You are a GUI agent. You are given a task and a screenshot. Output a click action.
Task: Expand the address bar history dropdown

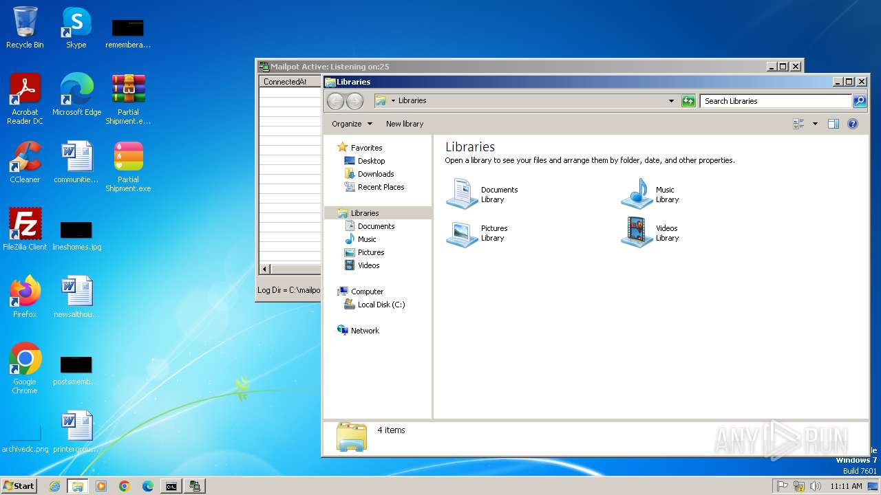click(672, 101)
